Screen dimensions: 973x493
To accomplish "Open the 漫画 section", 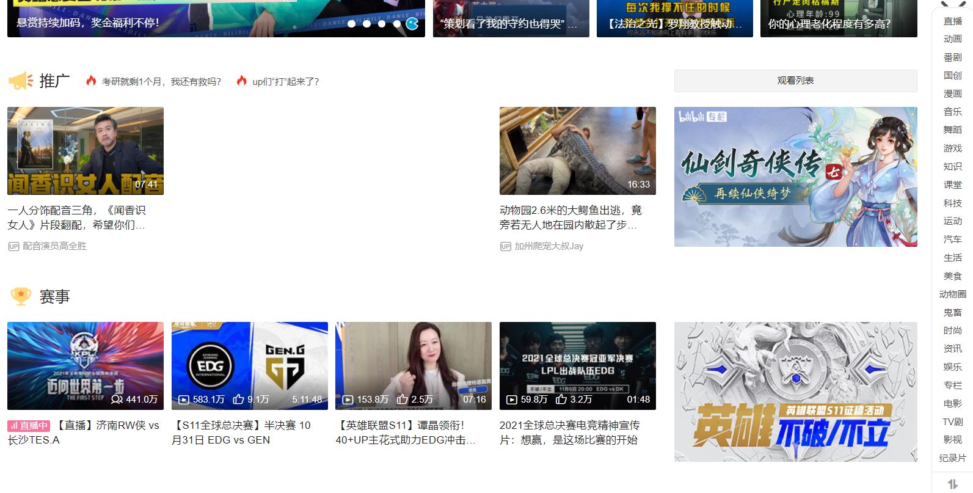I will [953, 93].
